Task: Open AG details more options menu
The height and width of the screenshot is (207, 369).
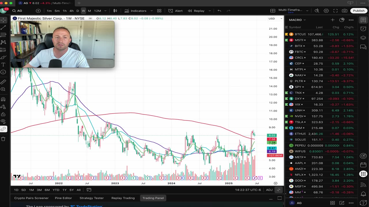Action: (x=351, y=203)
